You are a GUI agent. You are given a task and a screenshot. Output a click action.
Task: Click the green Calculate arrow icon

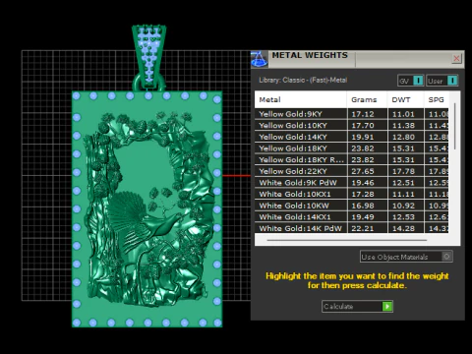387,306
